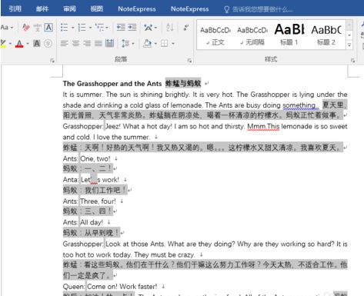364x296 pixels.
Task: Align text to the left
Action: click(64, 43)
